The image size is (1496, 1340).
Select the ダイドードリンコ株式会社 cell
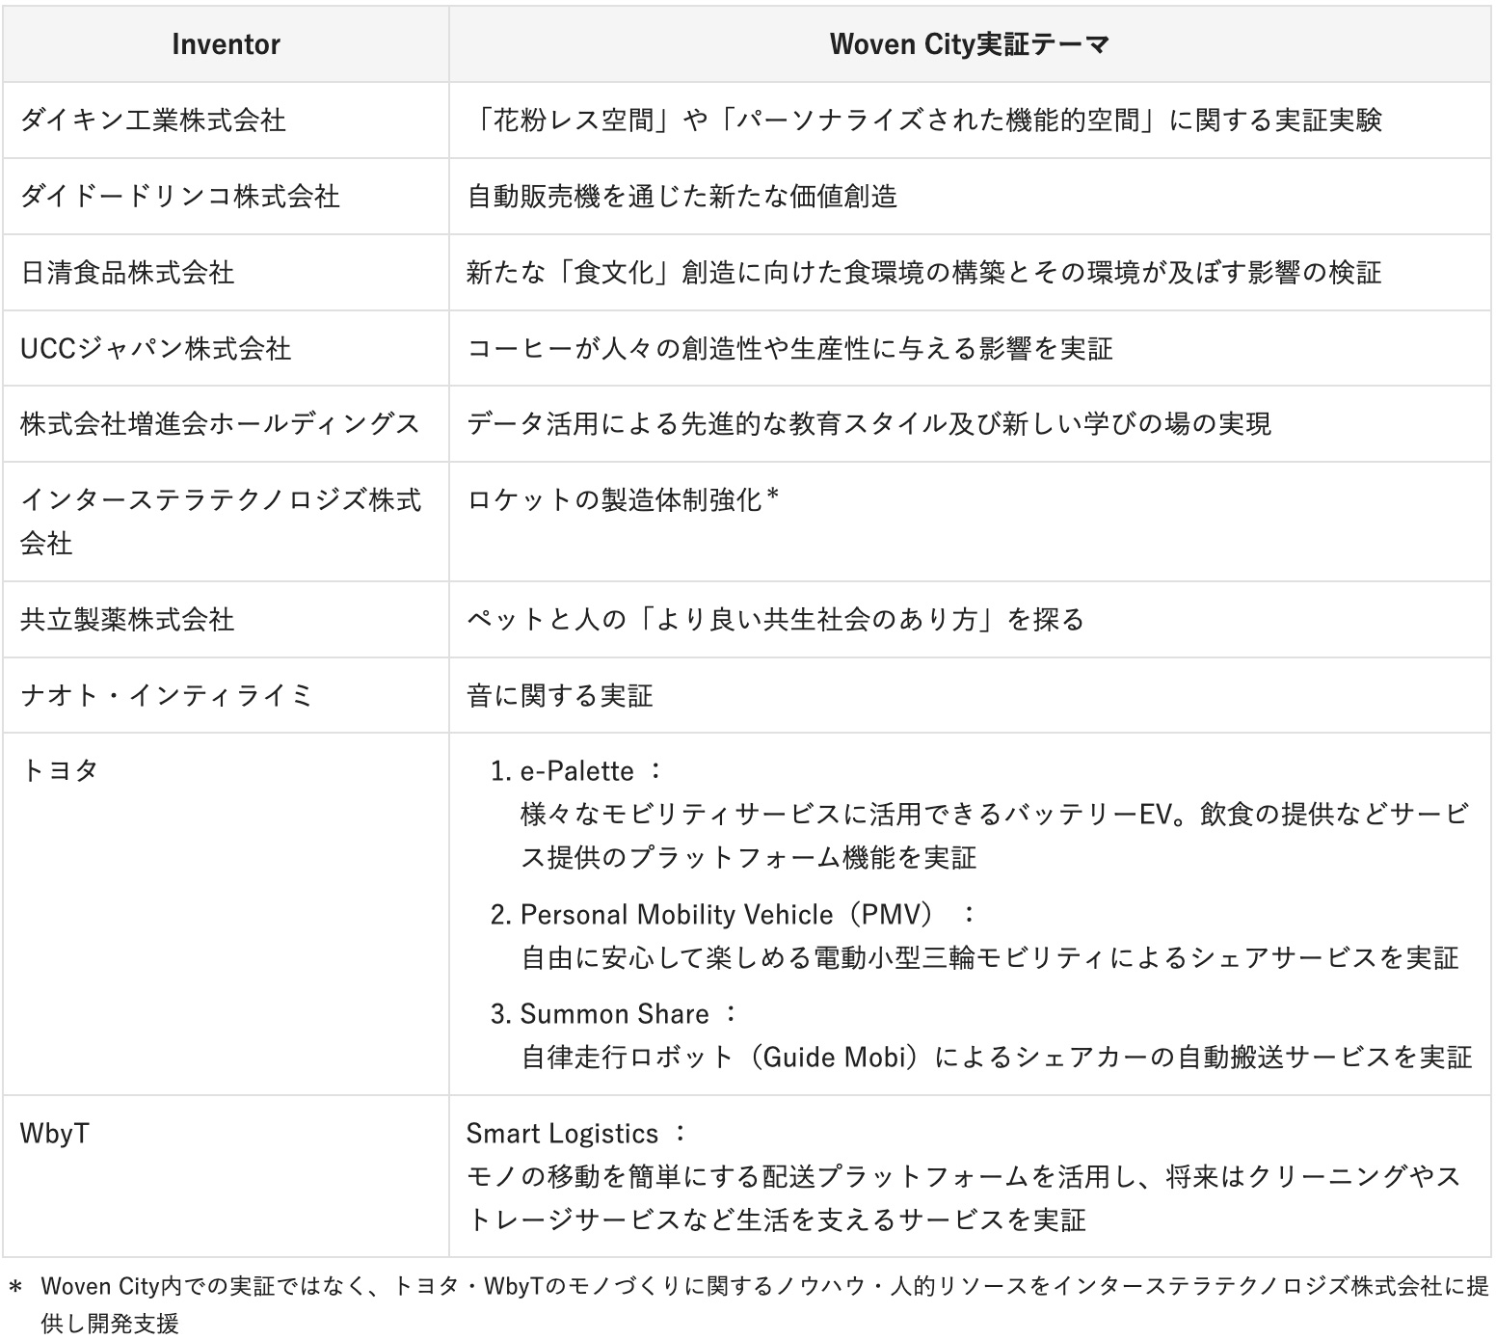[180, 196]
